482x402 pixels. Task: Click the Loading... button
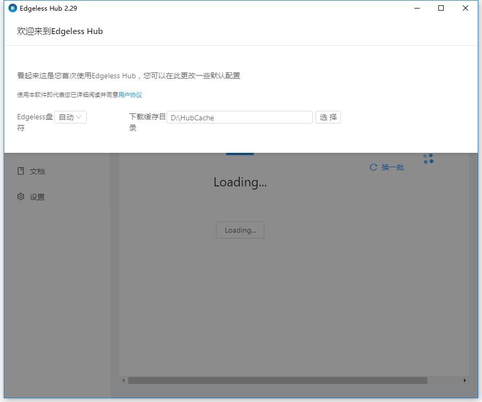coord(240,230)
